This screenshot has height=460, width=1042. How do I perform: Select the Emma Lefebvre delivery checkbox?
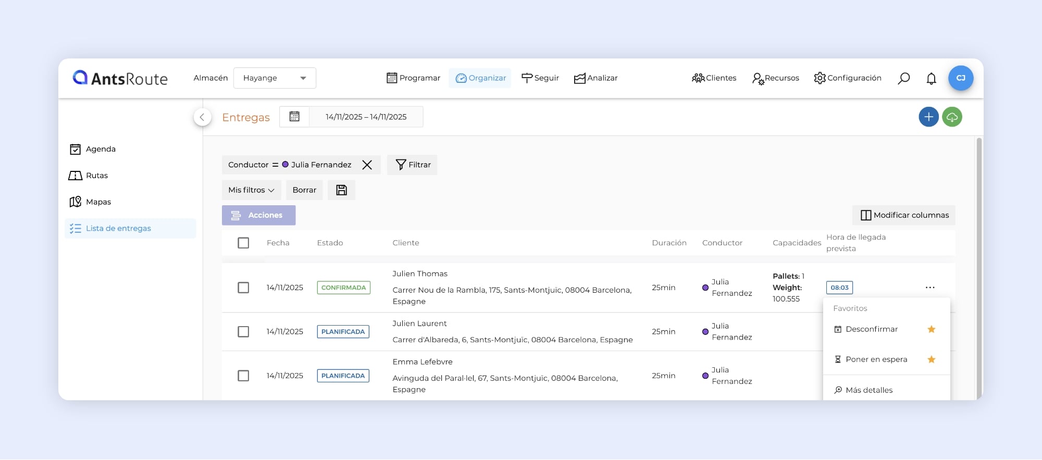[243, 376]
